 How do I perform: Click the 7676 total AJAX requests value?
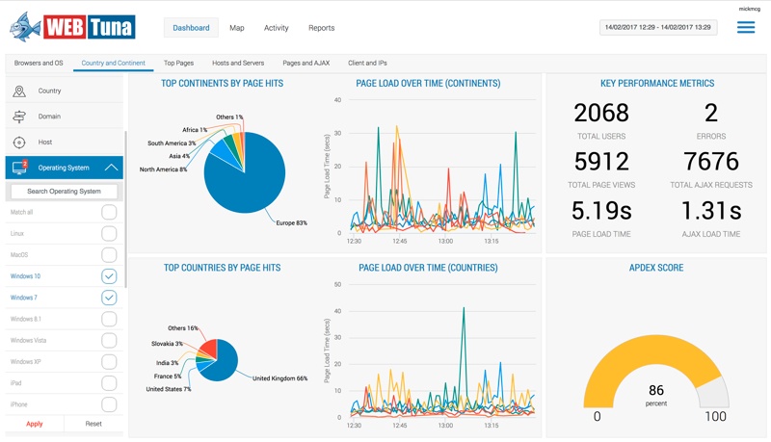pyautogui.click(x=711, y=162)
